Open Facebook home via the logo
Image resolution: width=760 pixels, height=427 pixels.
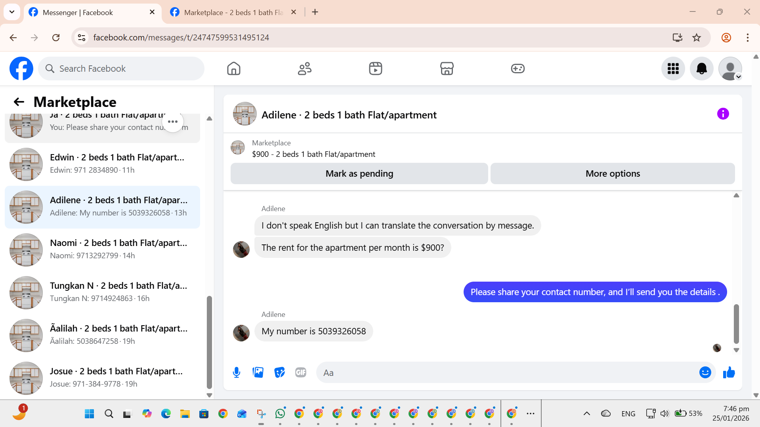pos(21,69)
